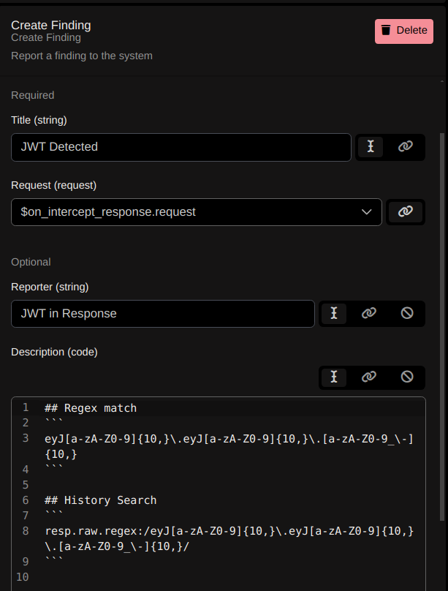Viewport: 448px width, 591px height.
Task: Click the 'Optional' section label
Action: point(31,263)
